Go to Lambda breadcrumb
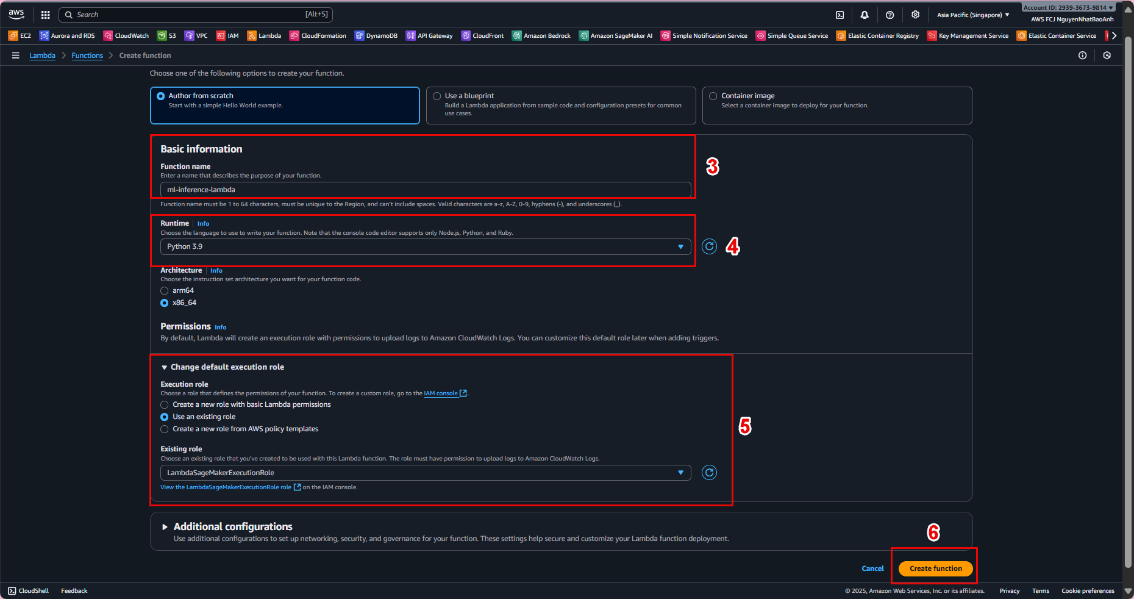Screen dimensions: 1134x599 42,56
